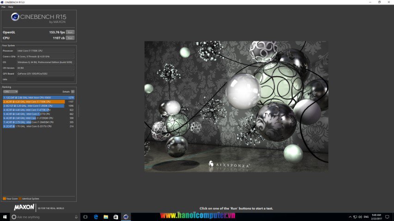This screenshot has height=221, width=394.
Task: Click the Cinebench title bar app icon
Action: (x=2, y=2)
